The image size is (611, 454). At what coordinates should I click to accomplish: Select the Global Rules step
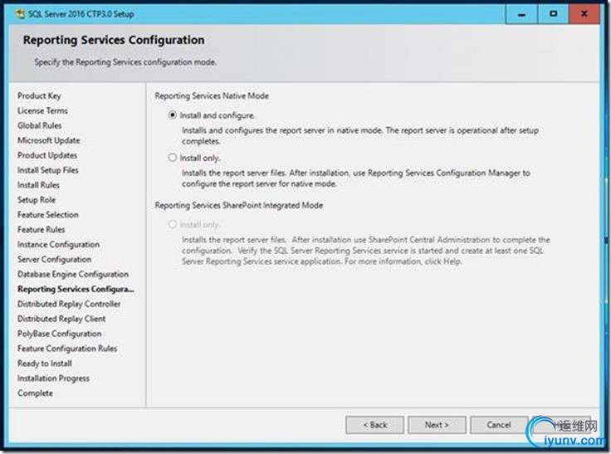click(40, 125)
